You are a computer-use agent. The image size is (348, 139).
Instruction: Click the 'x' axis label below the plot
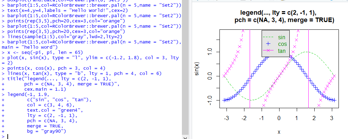click(x=279, y=132)
